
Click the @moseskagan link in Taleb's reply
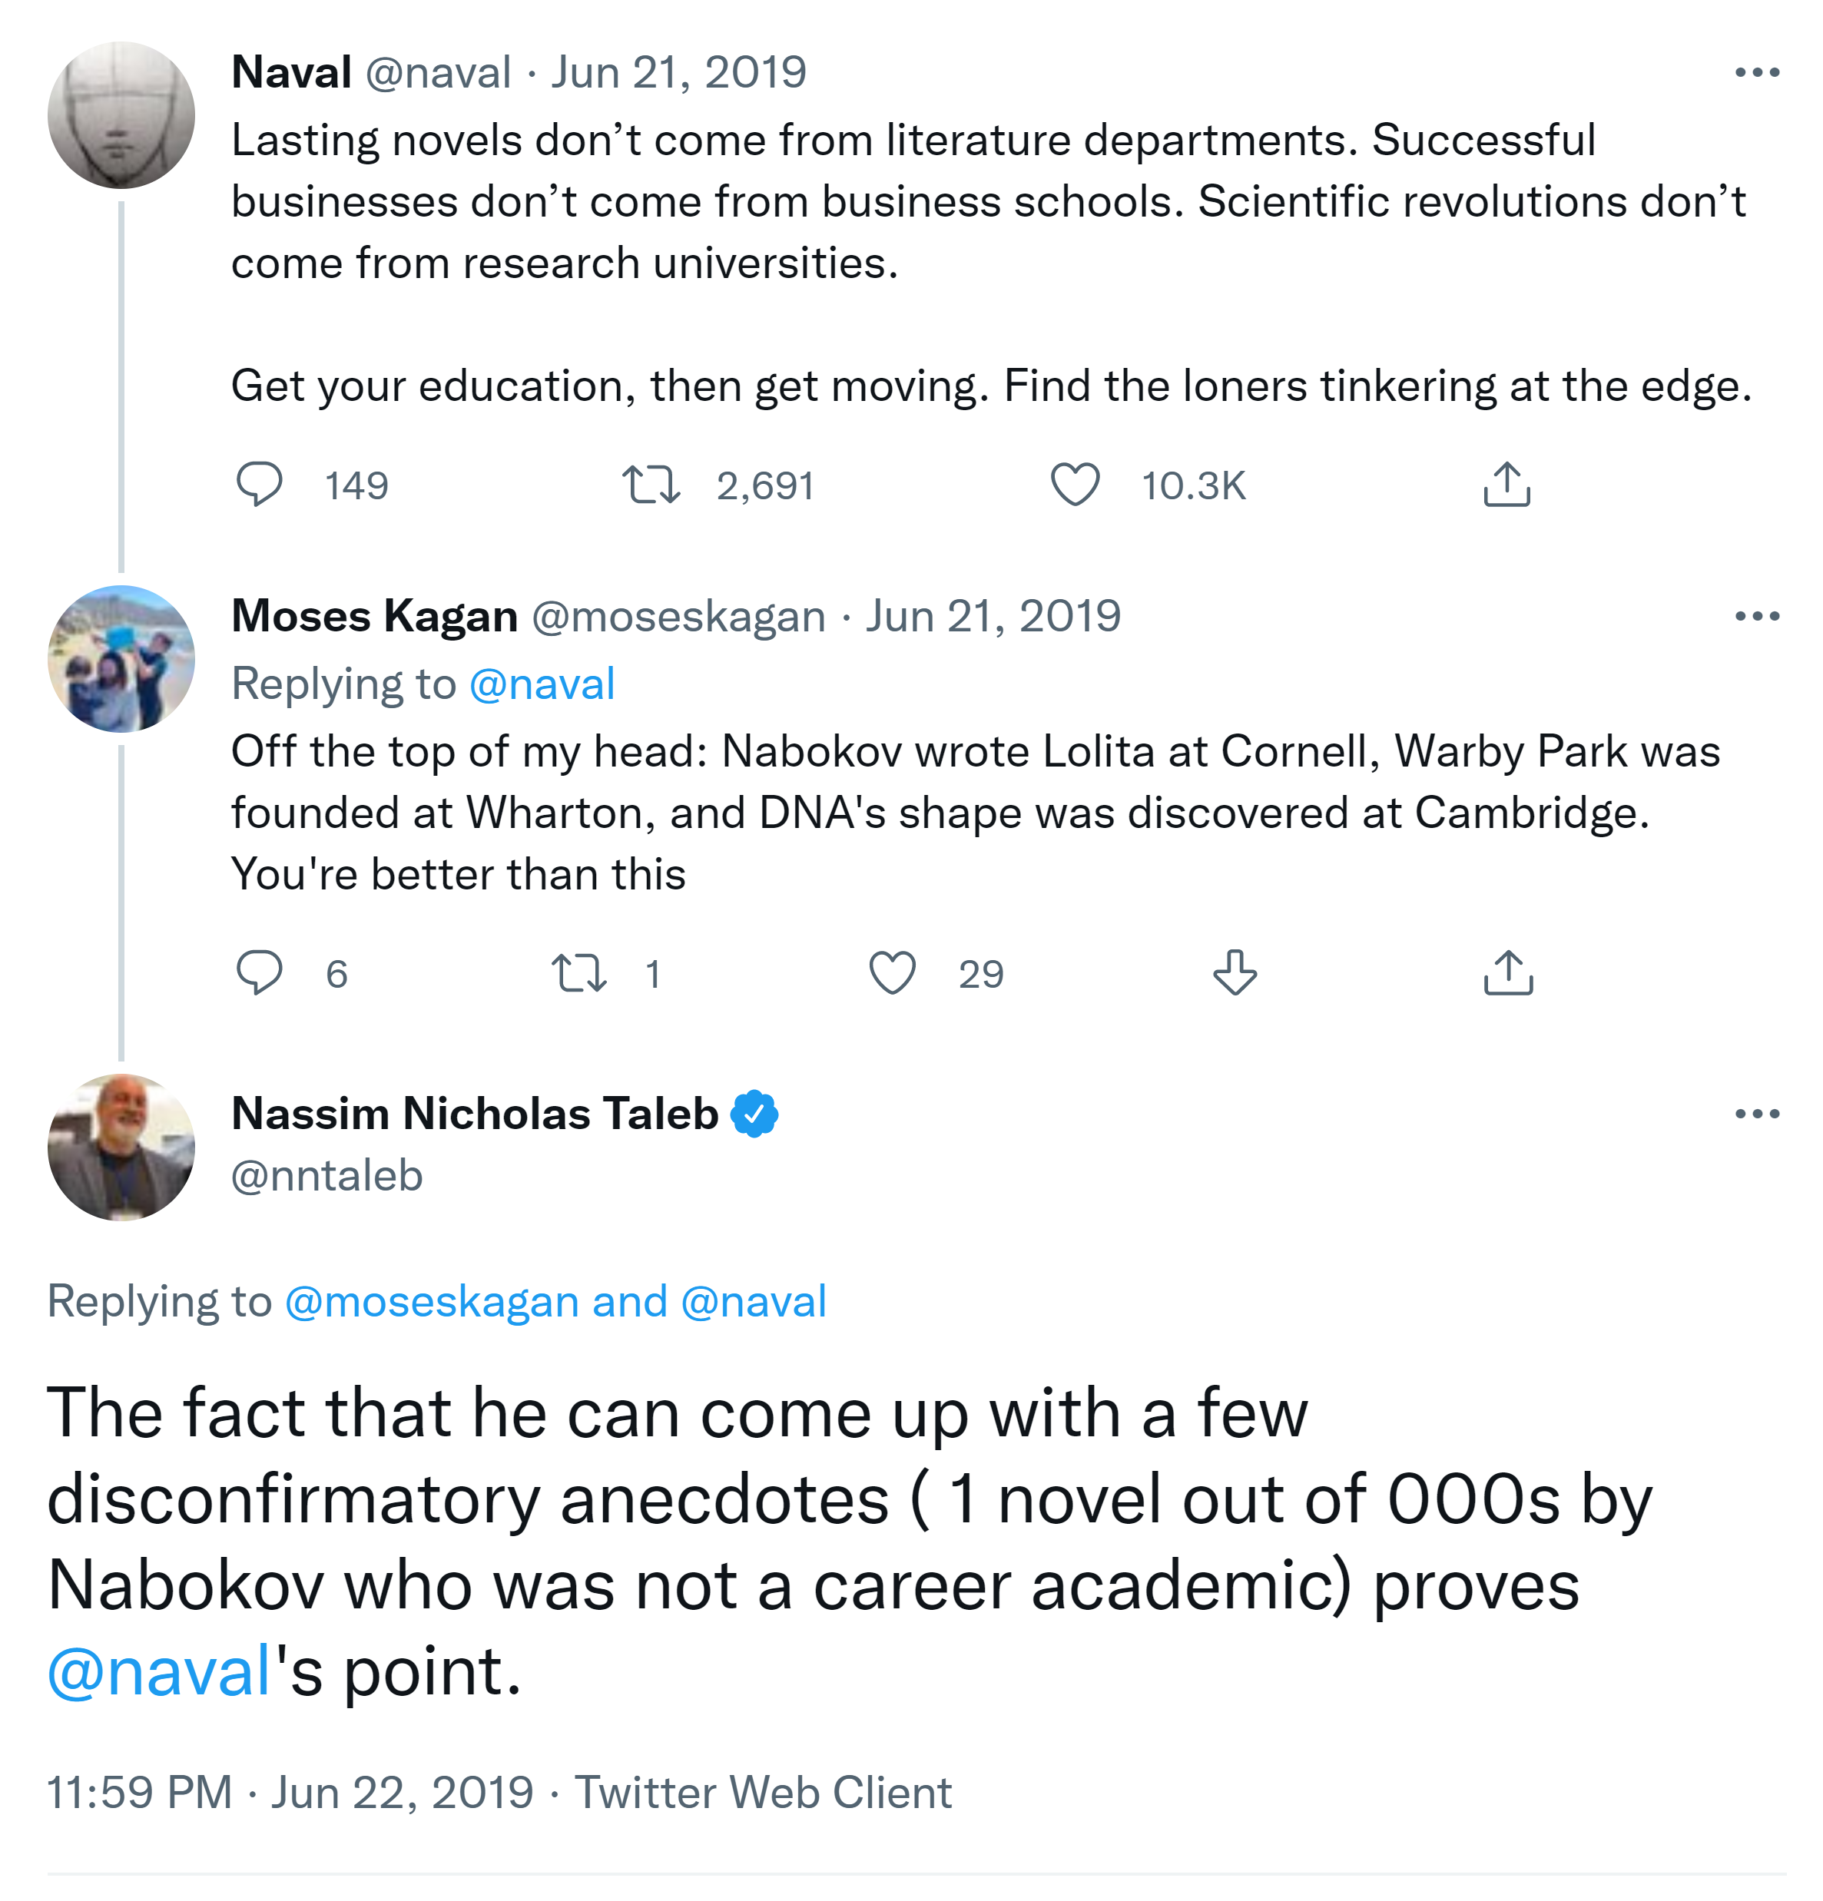[431, 1302]
